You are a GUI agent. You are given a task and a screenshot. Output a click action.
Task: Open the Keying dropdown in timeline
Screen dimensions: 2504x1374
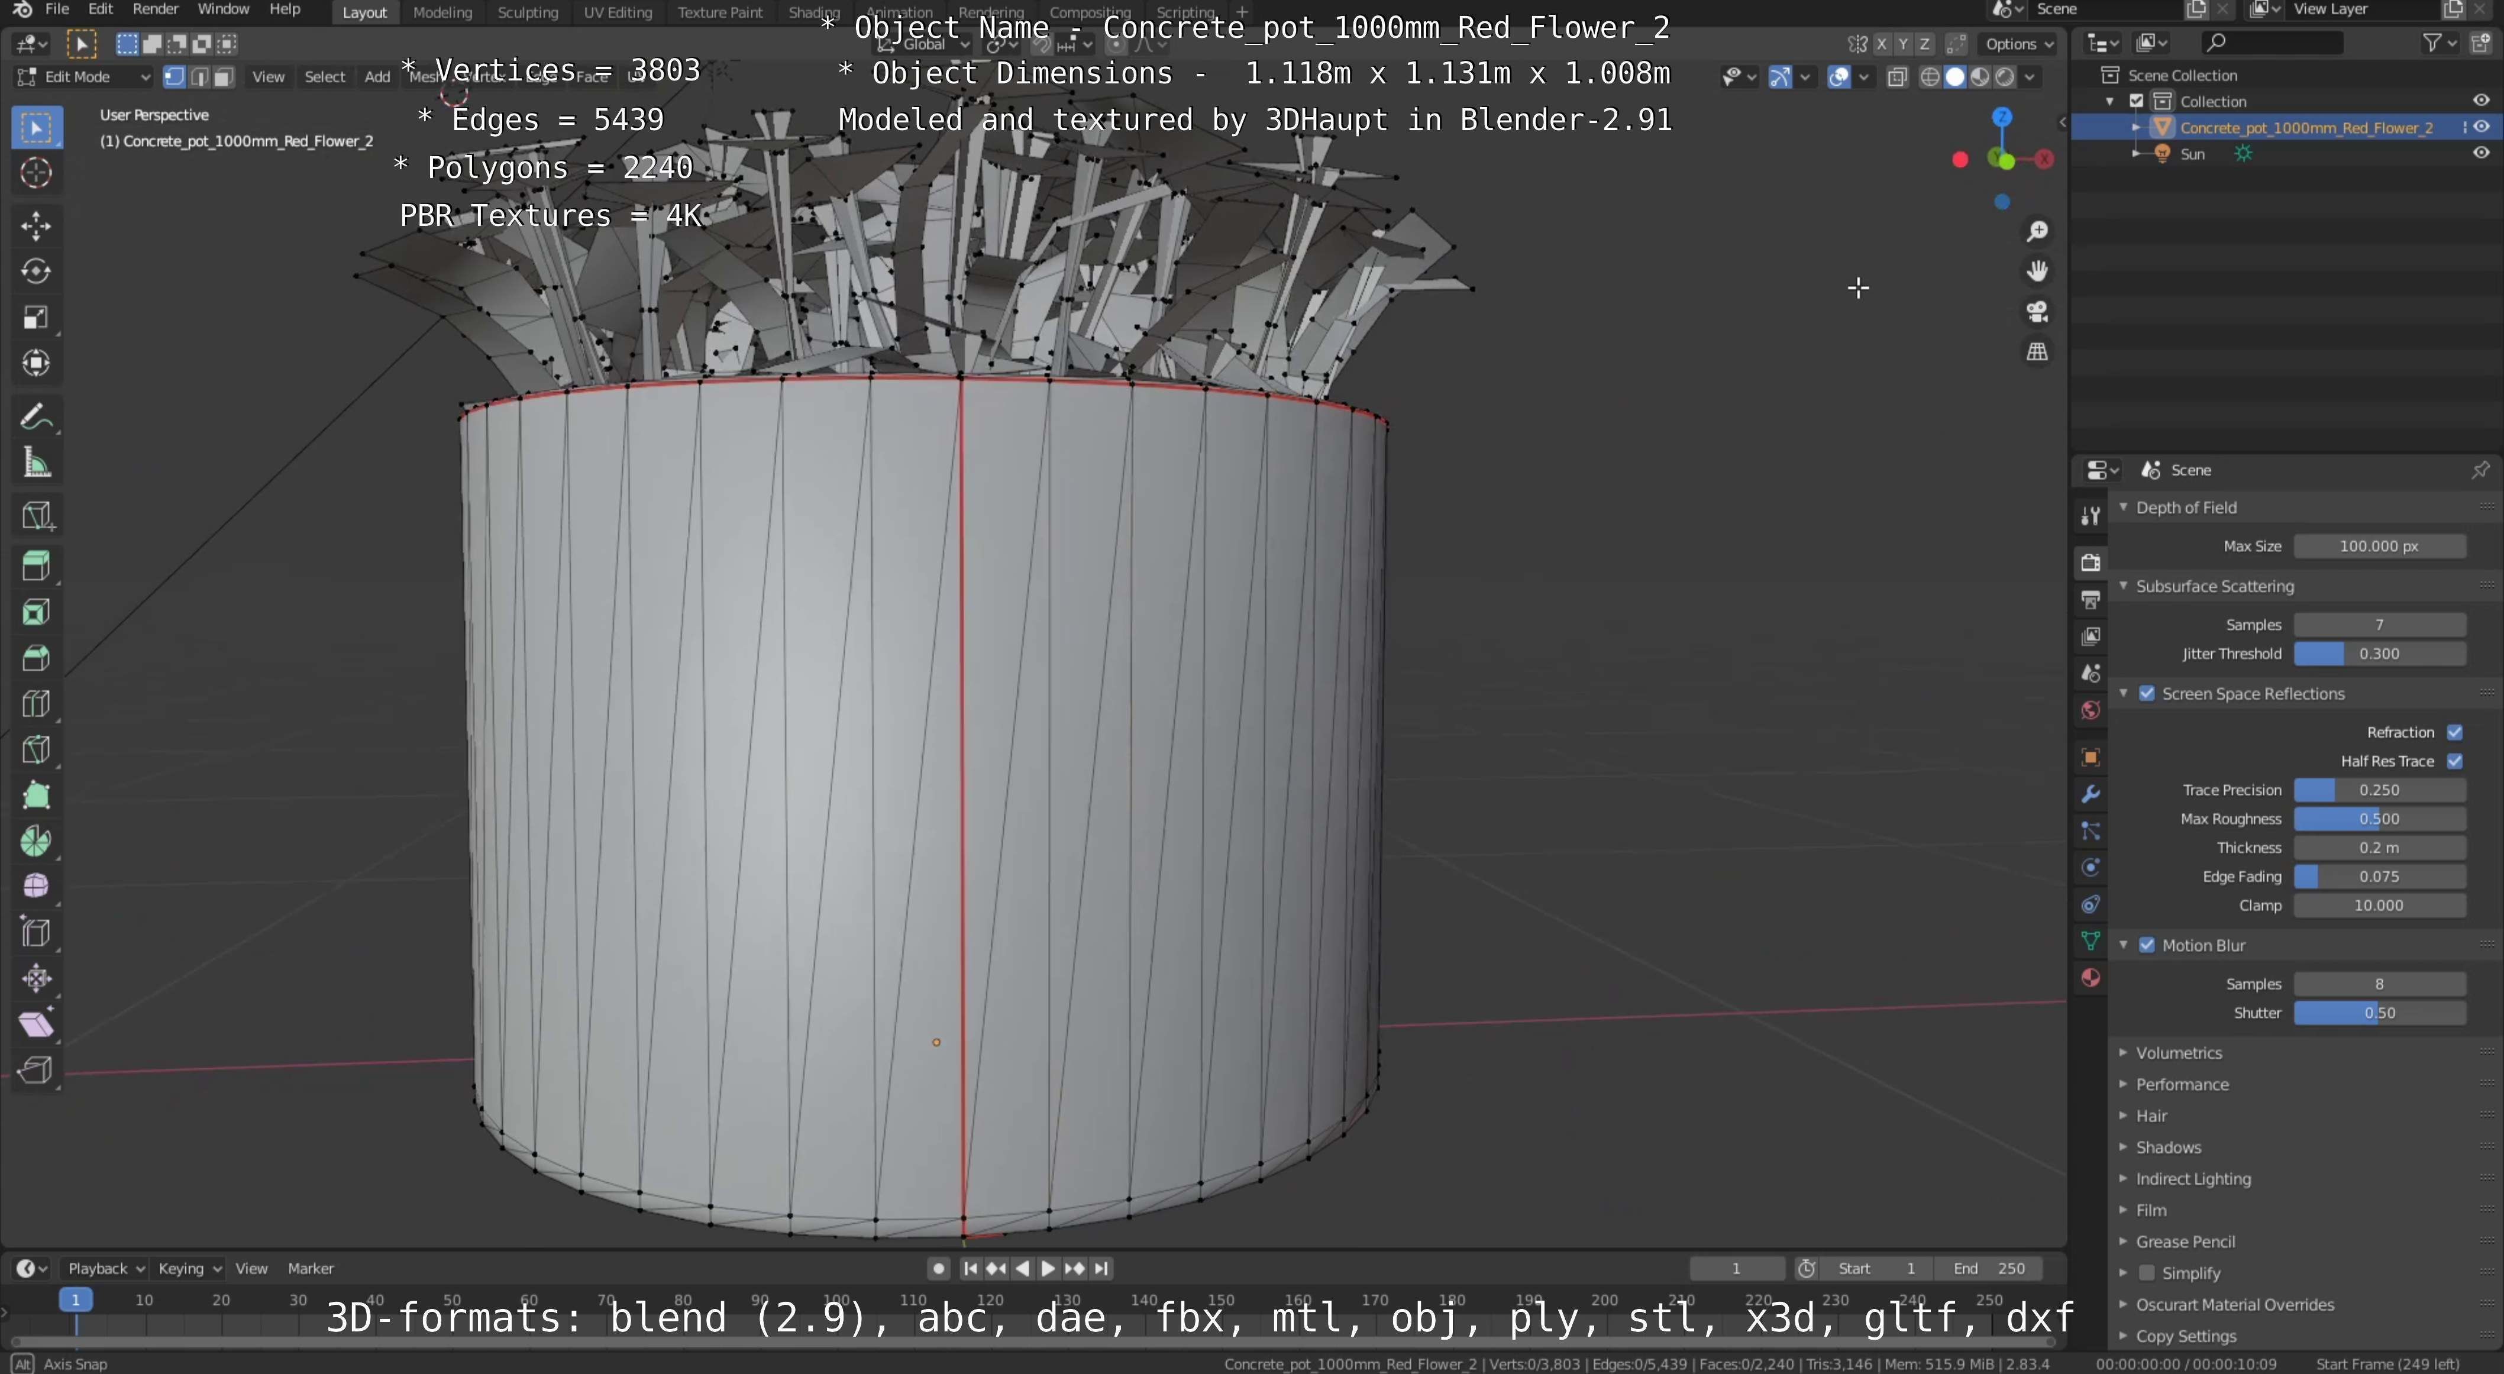(189, 1268)
